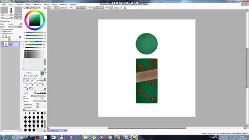Enable Advanced Settings checkbox
Image resolution: width=249 pixels, height=140 pixels.
[24, 110]
